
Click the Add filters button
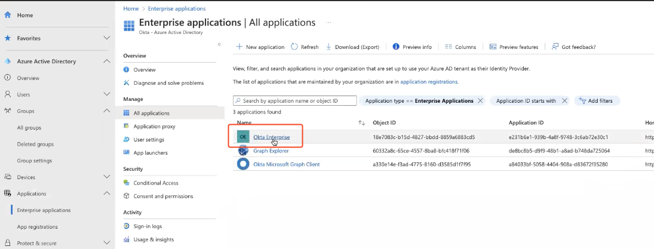tap(597, 101)
